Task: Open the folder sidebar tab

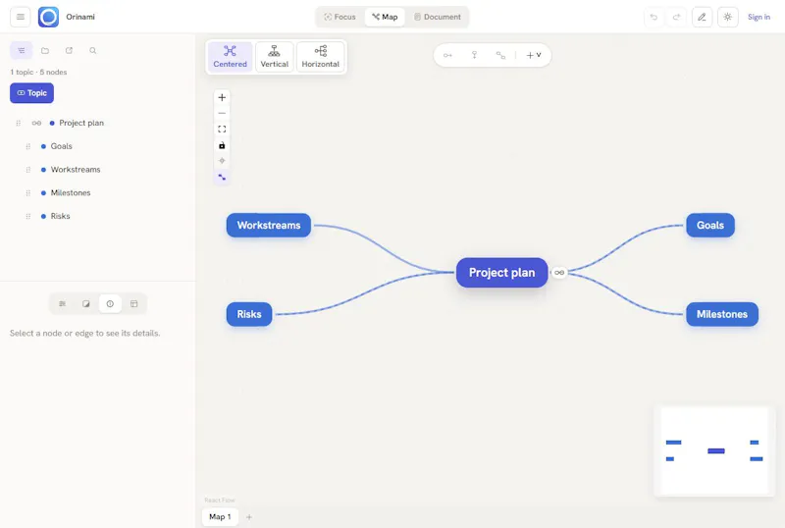Action: pyautogui.click(x=45, y=51)
